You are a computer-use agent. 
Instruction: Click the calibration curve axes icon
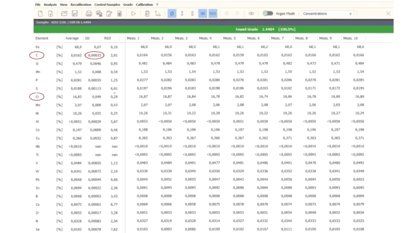[158, 13]
